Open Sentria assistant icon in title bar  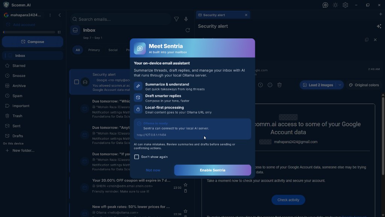(325, 5)
